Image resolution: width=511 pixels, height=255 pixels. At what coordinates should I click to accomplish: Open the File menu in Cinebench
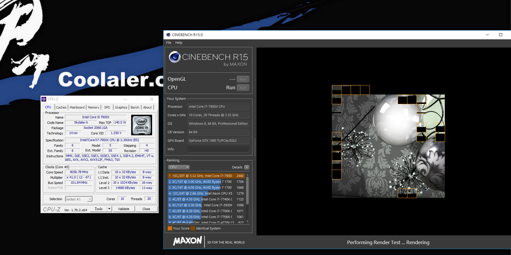click(169, 43)
